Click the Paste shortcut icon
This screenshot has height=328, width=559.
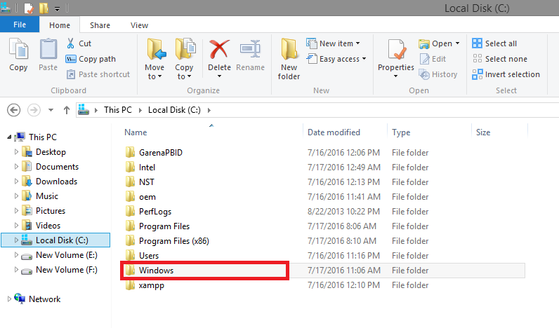click(71, 74)
